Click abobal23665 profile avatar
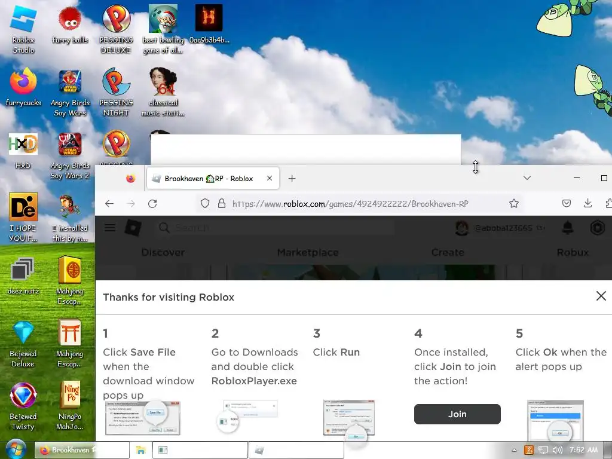This screenshot has width=612, height=459. (x=462, y=228)
